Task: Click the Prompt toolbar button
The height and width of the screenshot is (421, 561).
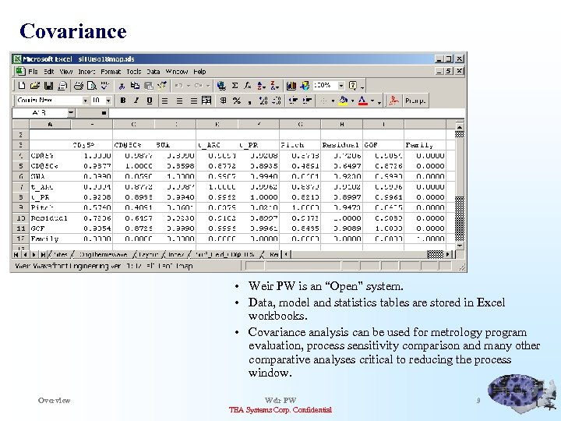Action: click(415, 101)
